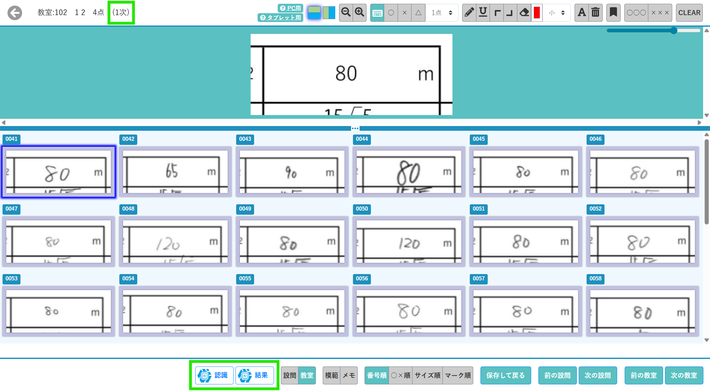Sort answers by サイズ順
The image size is (710, 391).
pyautogui.click(x=427, y=375)
